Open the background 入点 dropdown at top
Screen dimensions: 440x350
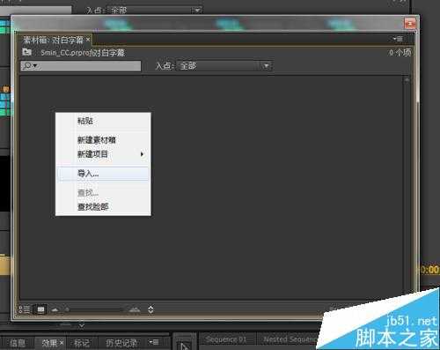[154, 10]
